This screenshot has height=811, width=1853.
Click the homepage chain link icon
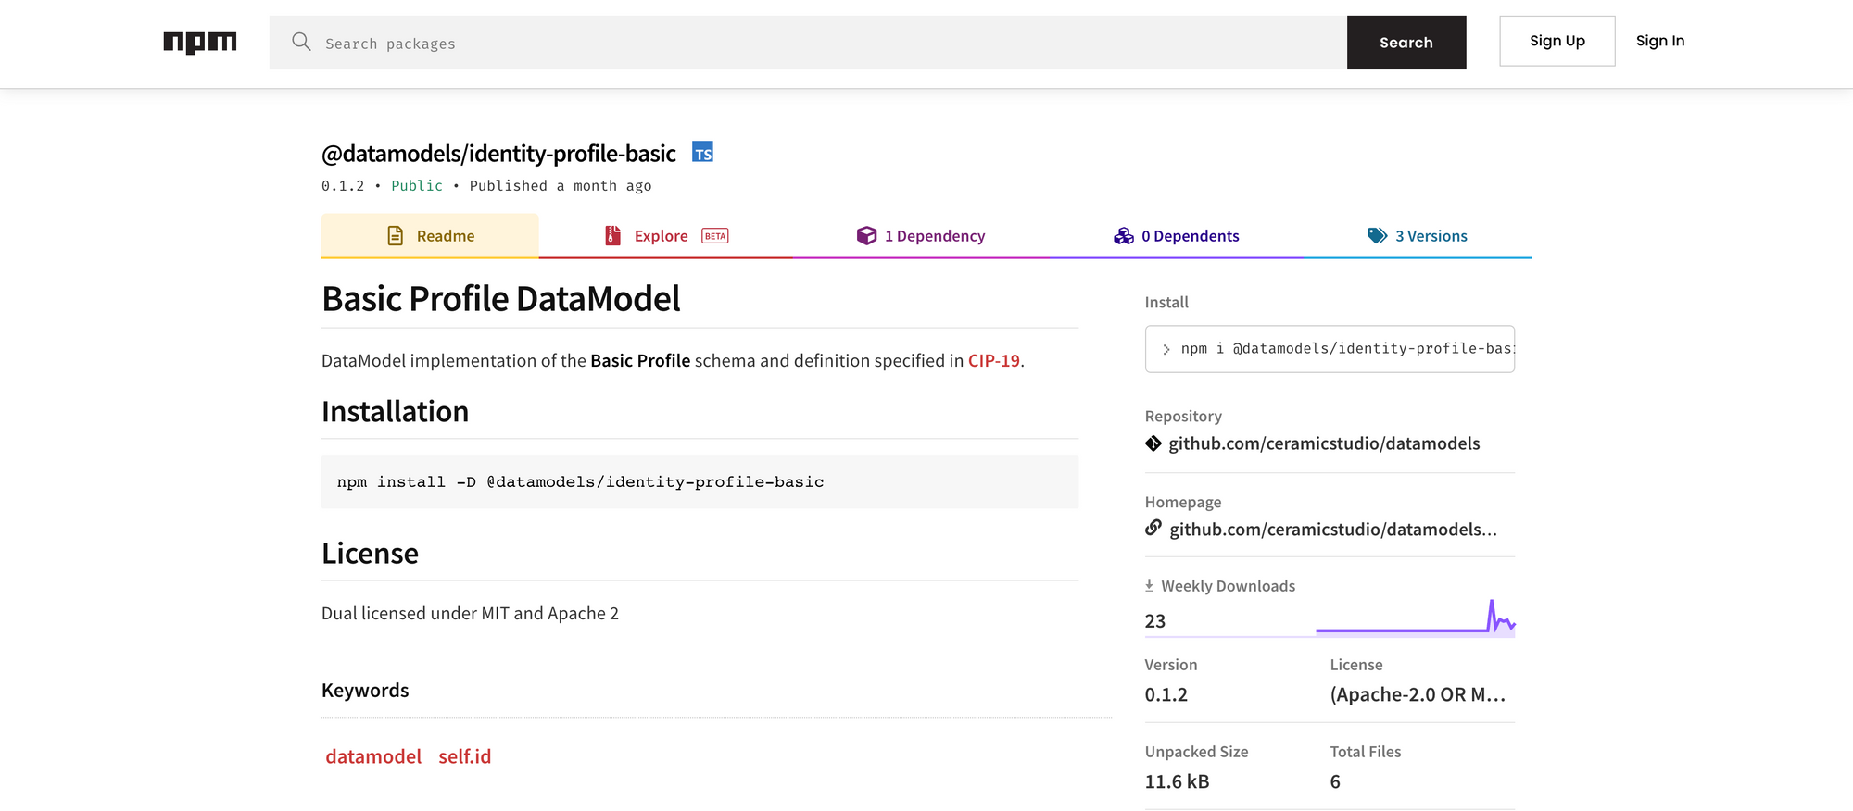pyautogui.click(x=1153, y=528)
